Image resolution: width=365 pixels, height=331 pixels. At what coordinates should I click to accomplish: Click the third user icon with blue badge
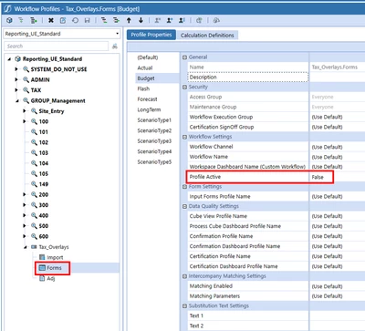tap(182, 20)
